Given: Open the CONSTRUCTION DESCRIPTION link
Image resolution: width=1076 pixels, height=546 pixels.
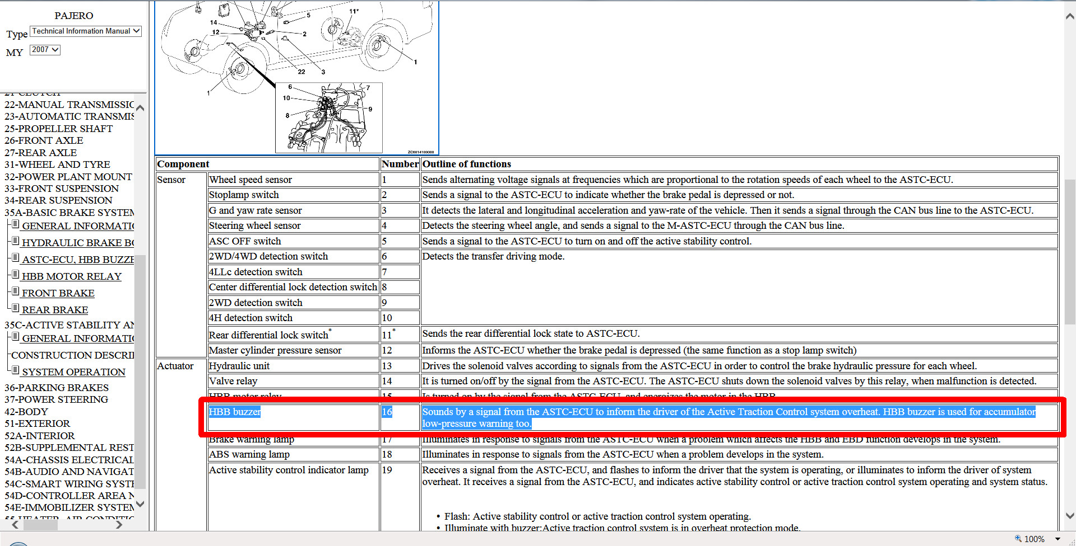Looking at the screenshot, I should point(73,355).
